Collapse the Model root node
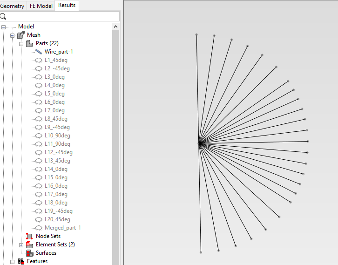 coord(3,27)
